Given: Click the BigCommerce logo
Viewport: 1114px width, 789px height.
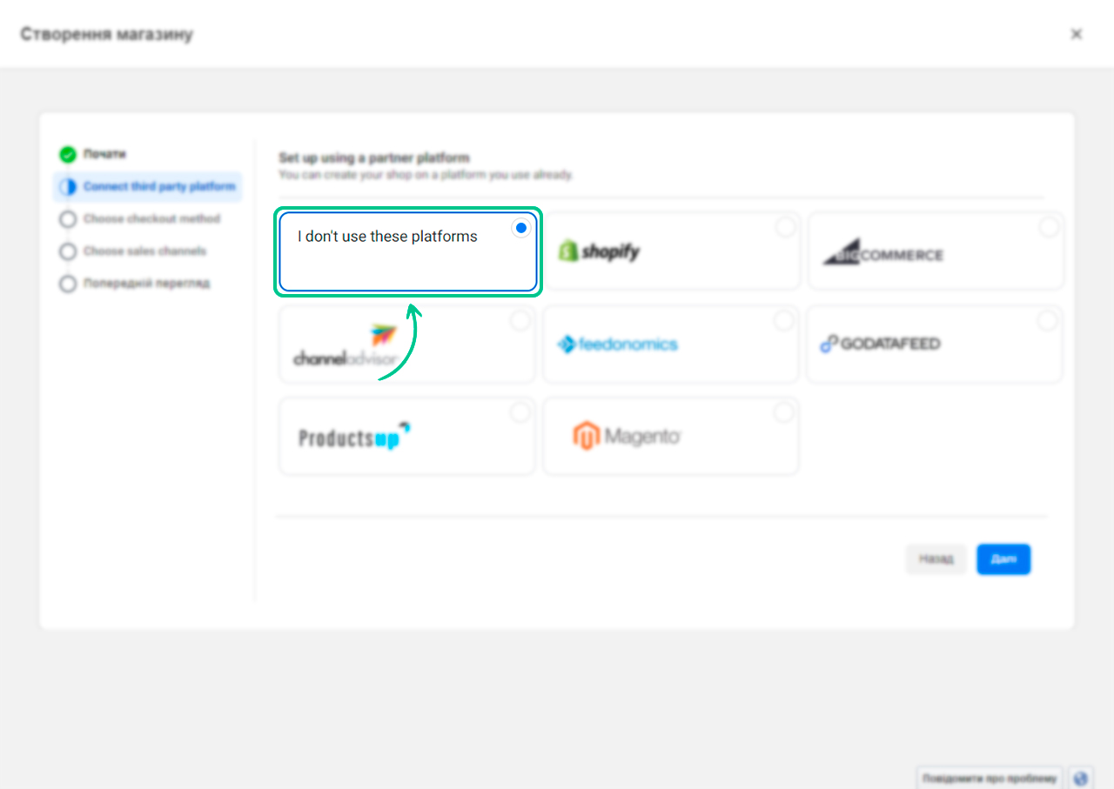Looking at the screenshot, I should point(882,252).
